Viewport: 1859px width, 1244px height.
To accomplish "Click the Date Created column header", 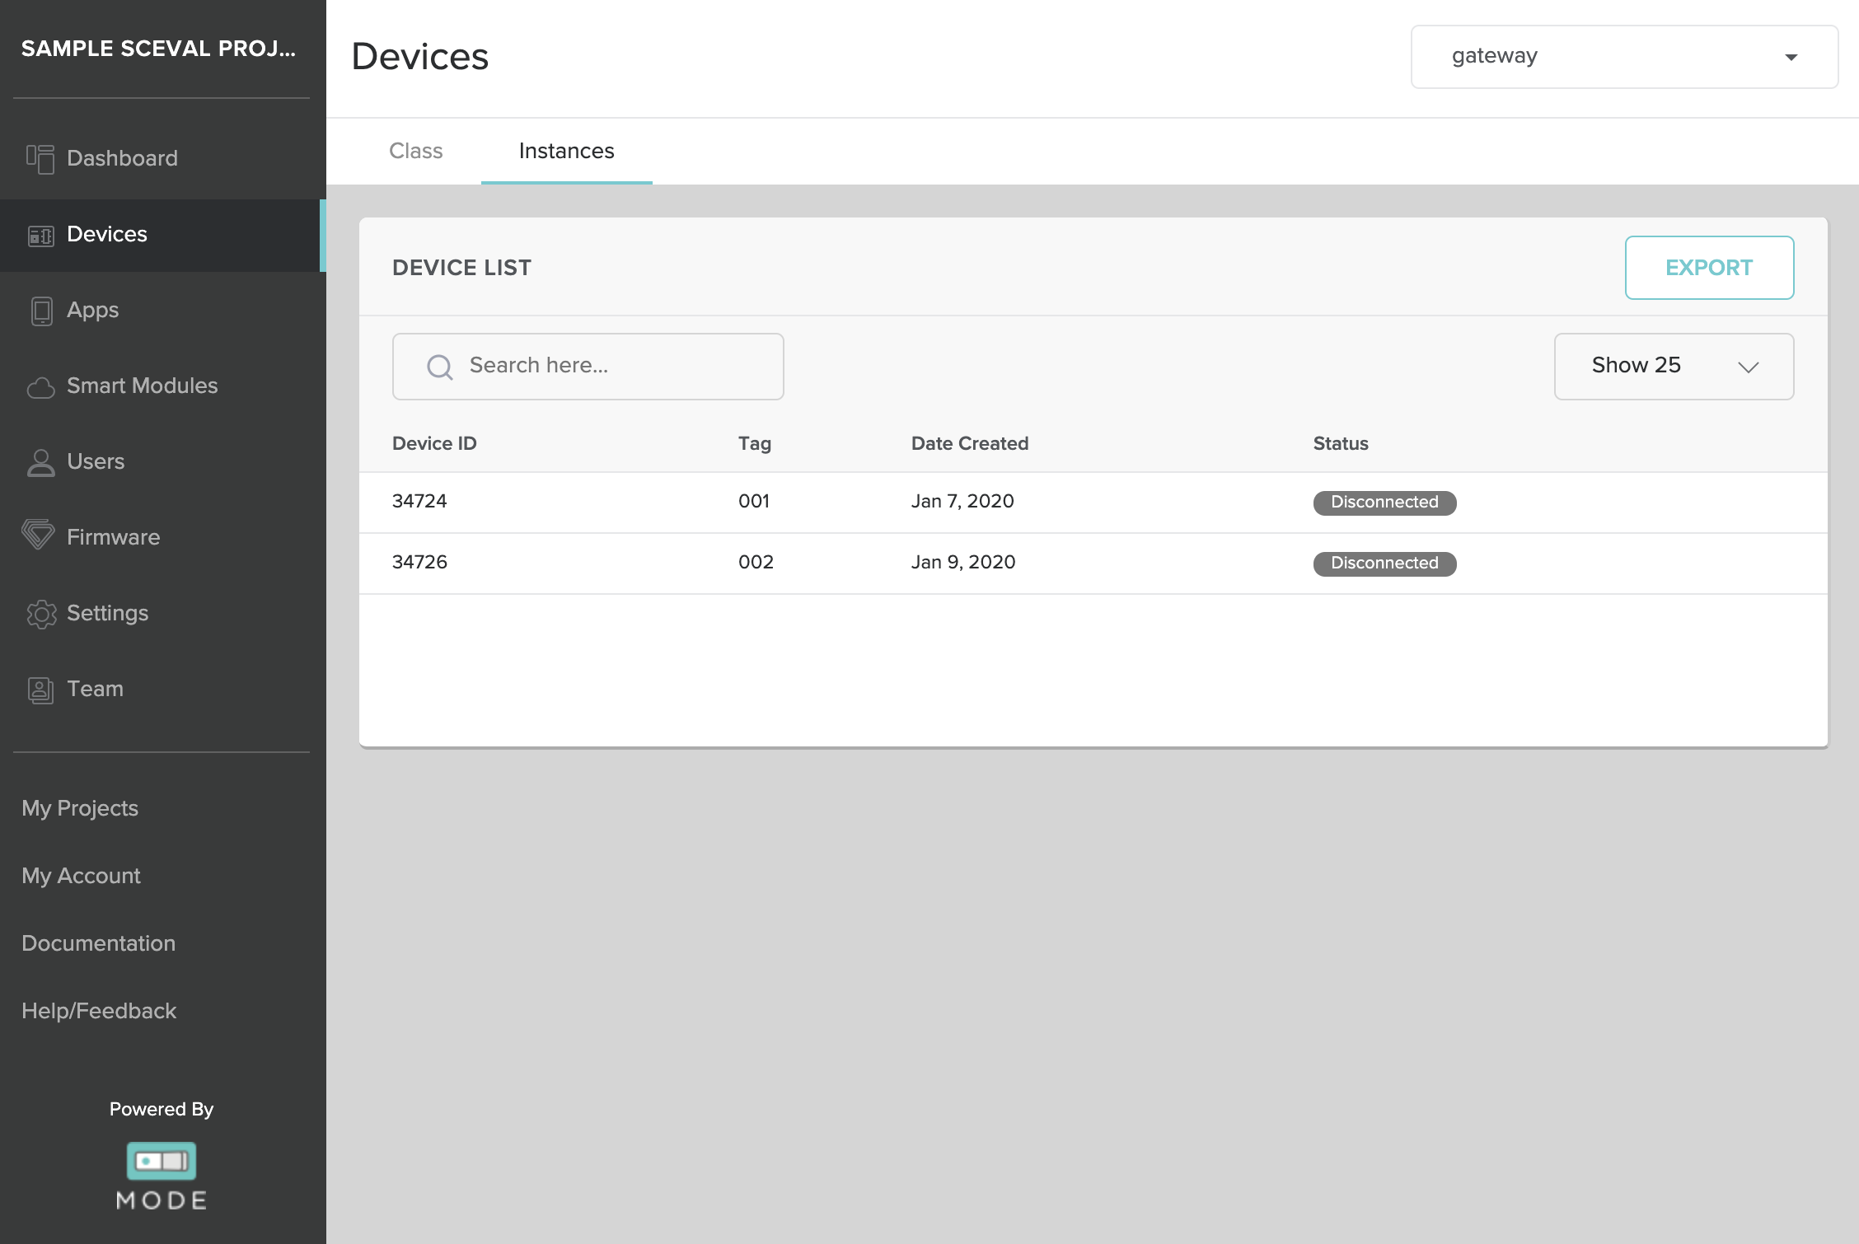I will 970,443.
